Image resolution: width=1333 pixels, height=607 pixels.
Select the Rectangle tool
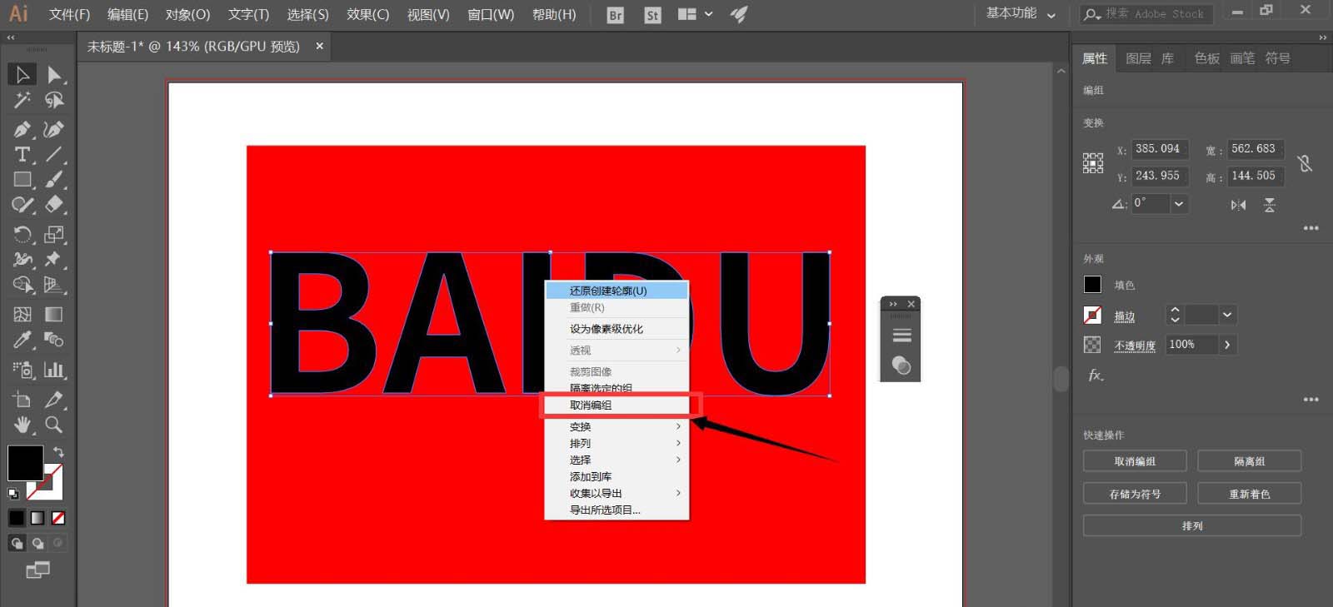click(x=22, y=179)
